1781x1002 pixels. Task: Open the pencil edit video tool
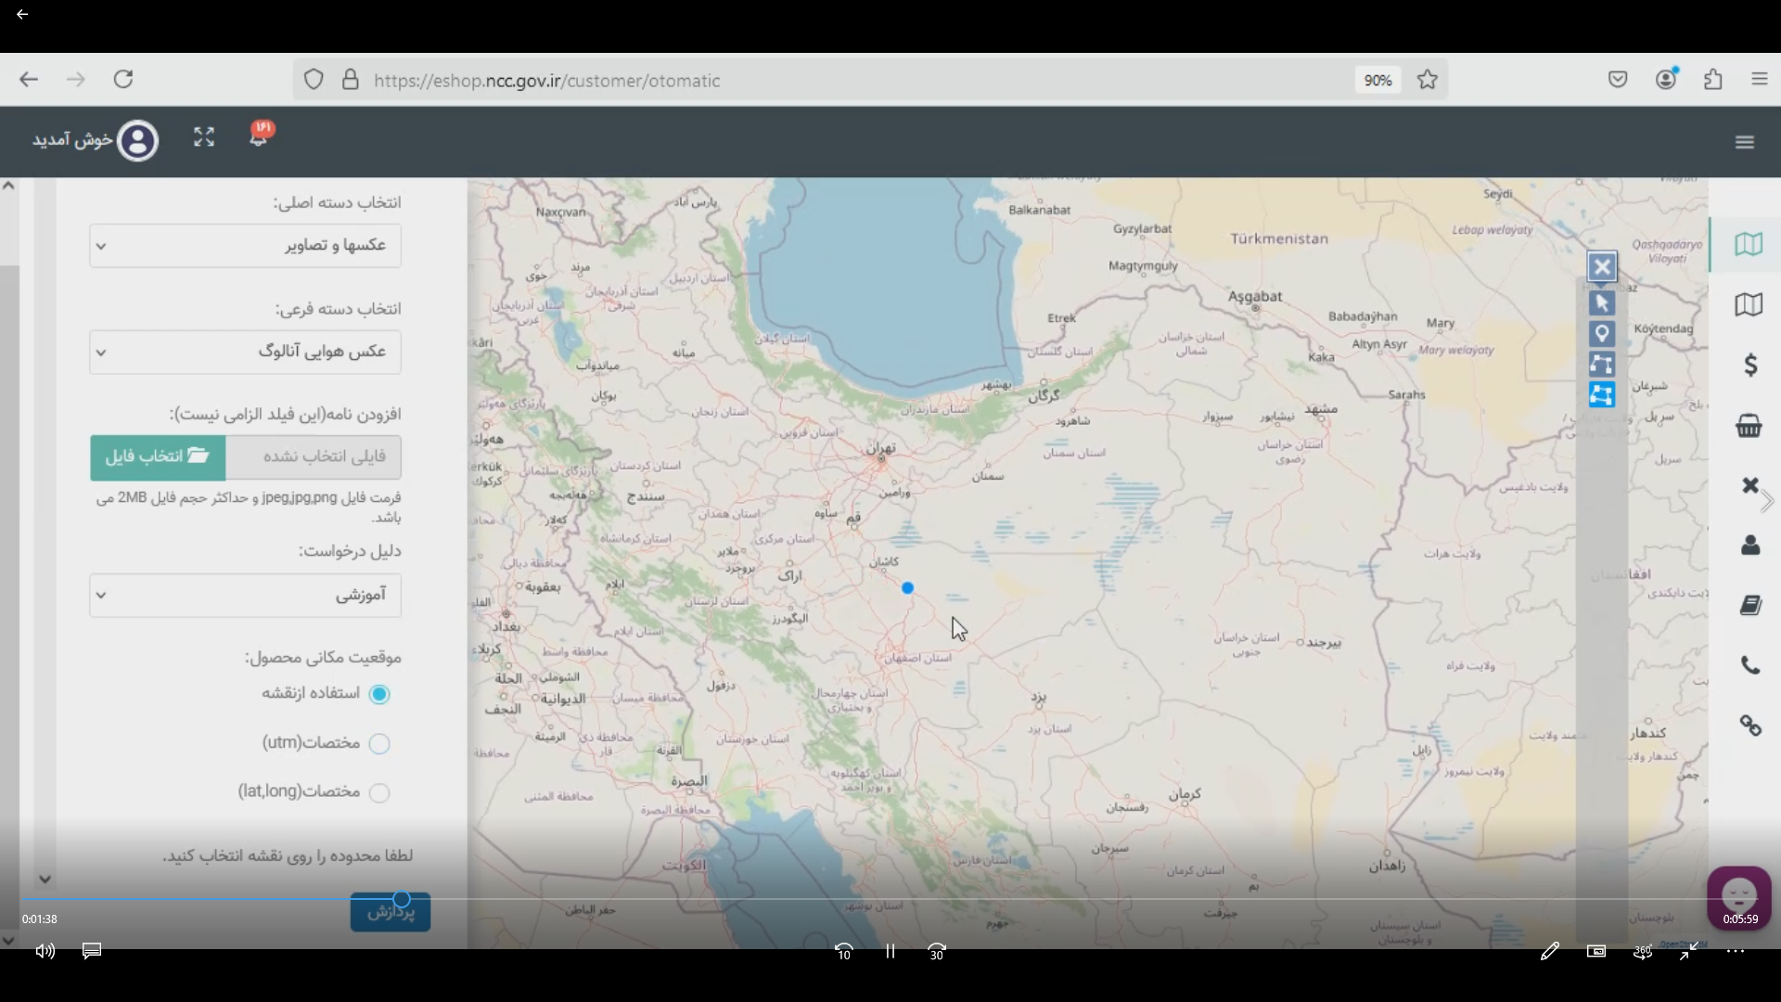(x=1549, y=951)
